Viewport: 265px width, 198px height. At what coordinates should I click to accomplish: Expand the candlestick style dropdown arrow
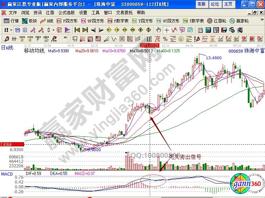[x=53, y=30]
